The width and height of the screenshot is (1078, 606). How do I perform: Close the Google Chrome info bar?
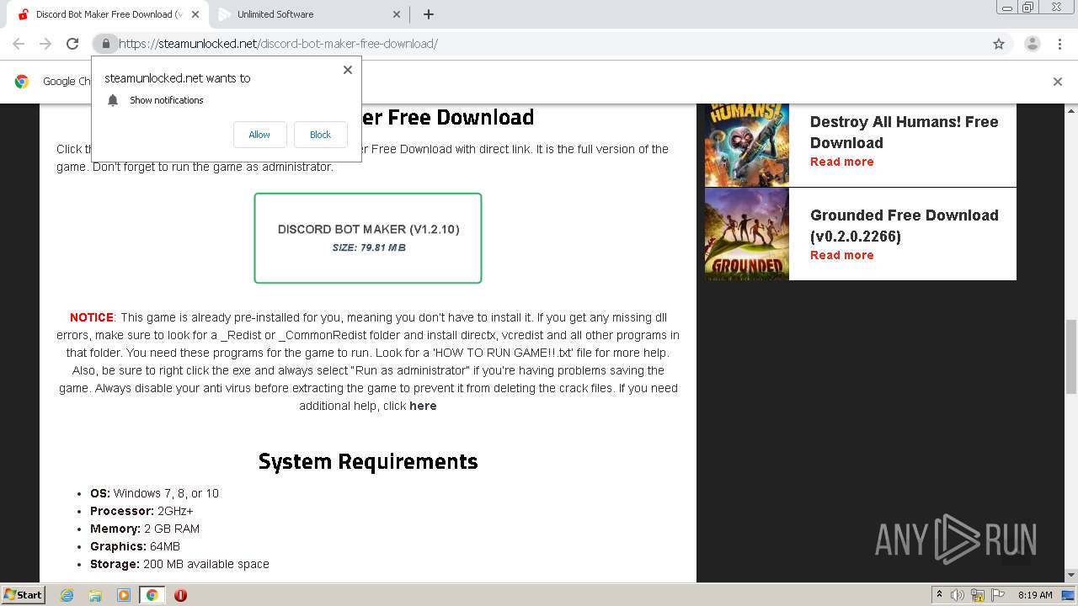1057,82
